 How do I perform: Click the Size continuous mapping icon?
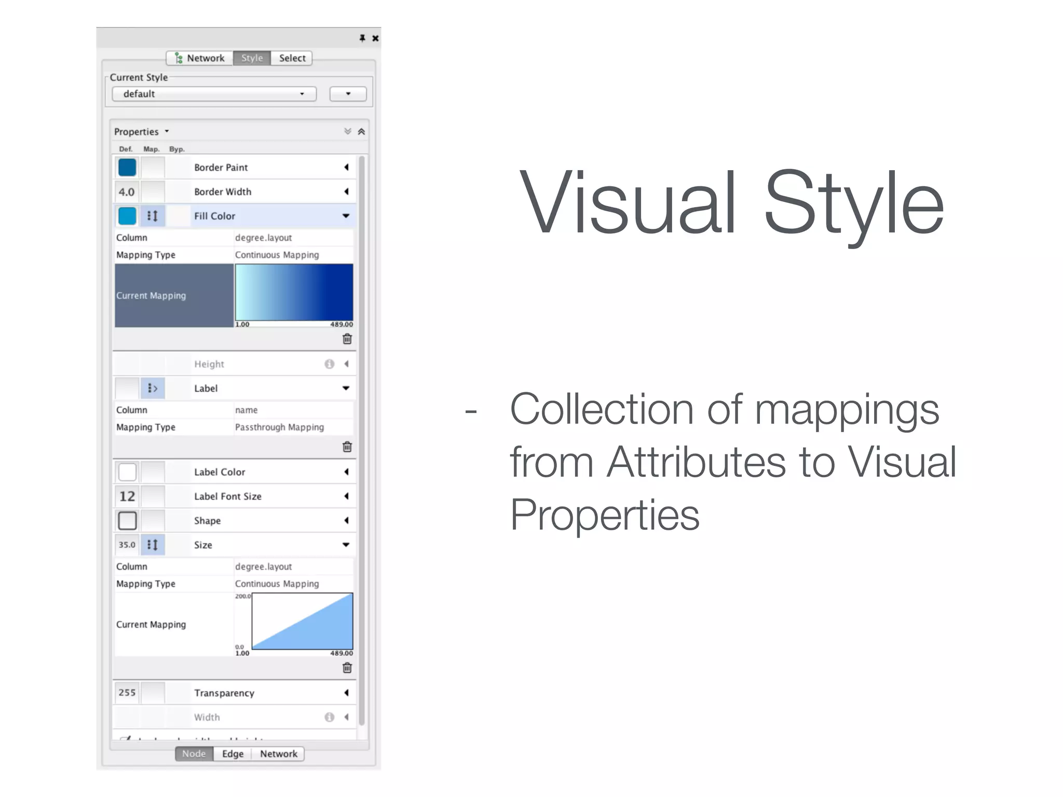pos(153,545)
